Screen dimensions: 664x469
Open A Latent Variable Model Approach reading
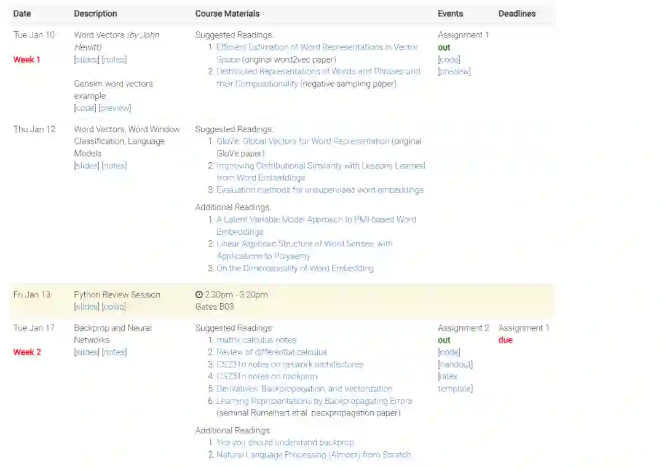(316, 219)
